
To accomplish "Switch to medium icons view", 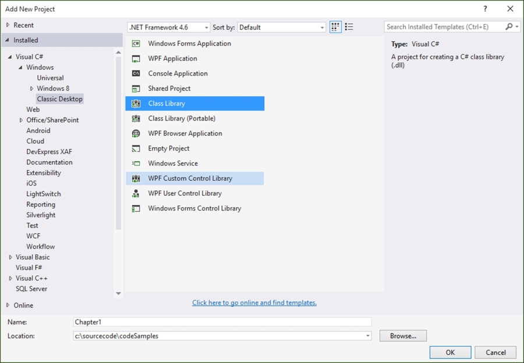I will [335, 27].
